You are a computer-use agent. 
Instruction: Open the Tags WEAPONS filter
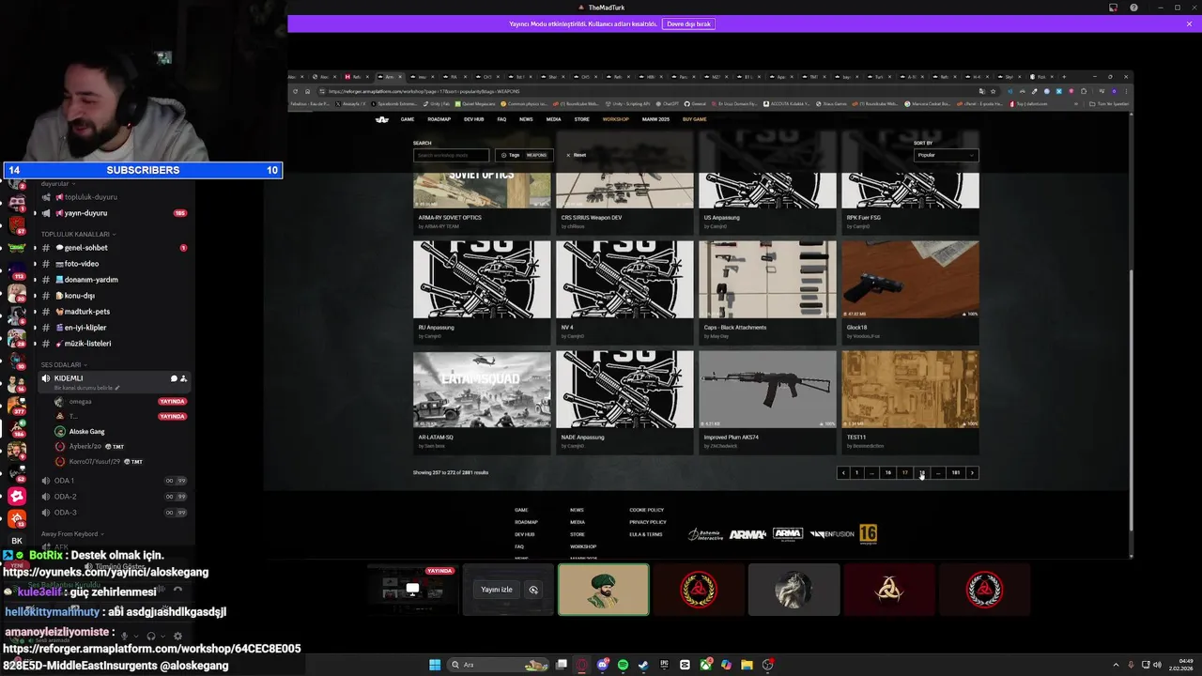524,155
